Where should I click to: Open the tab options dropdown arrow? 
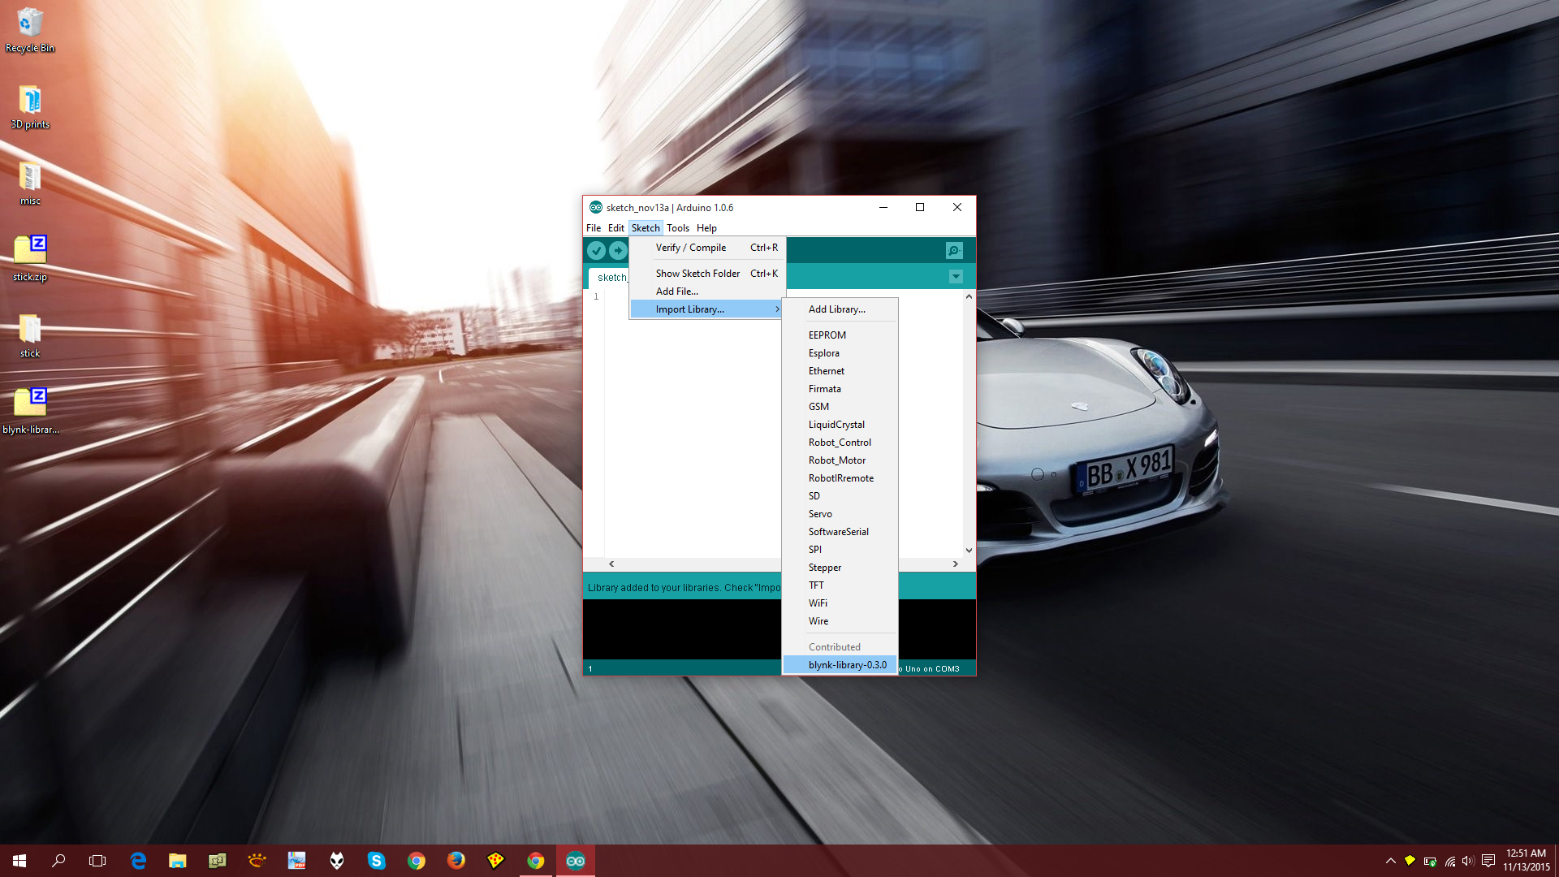pos(956,277)
